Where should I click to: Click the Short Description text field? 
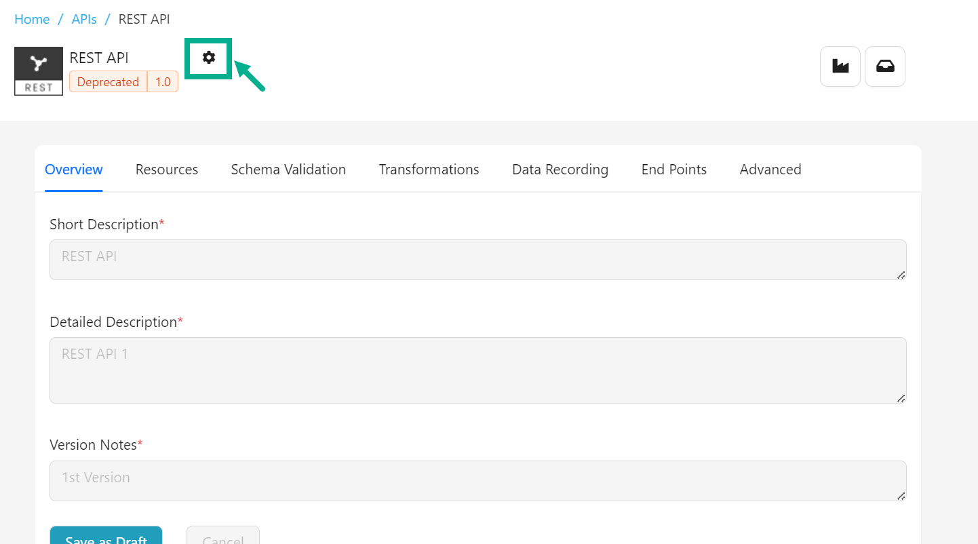click(477, 259)
